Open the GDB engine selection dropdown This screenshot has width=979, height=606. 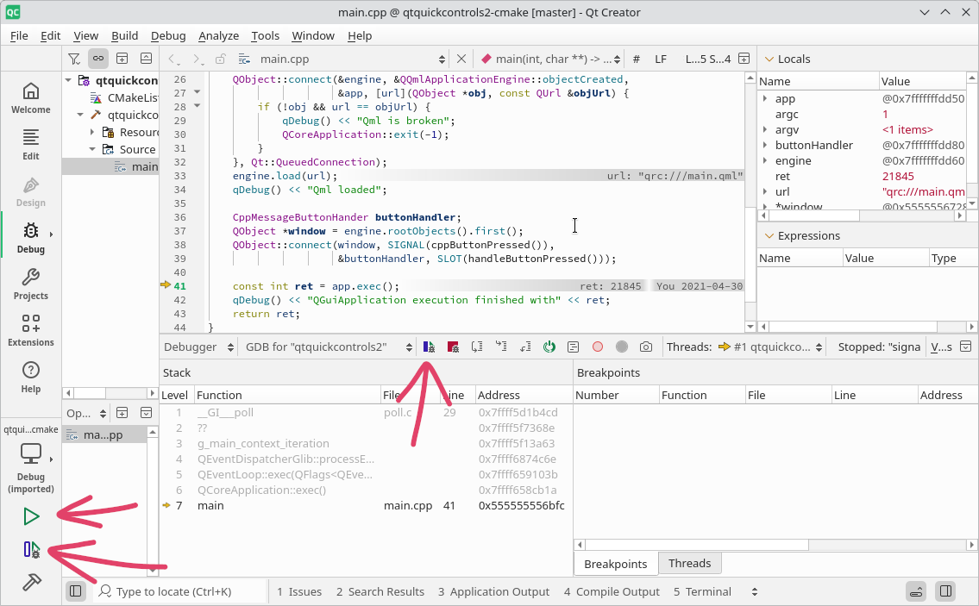[x=329, y=347]
